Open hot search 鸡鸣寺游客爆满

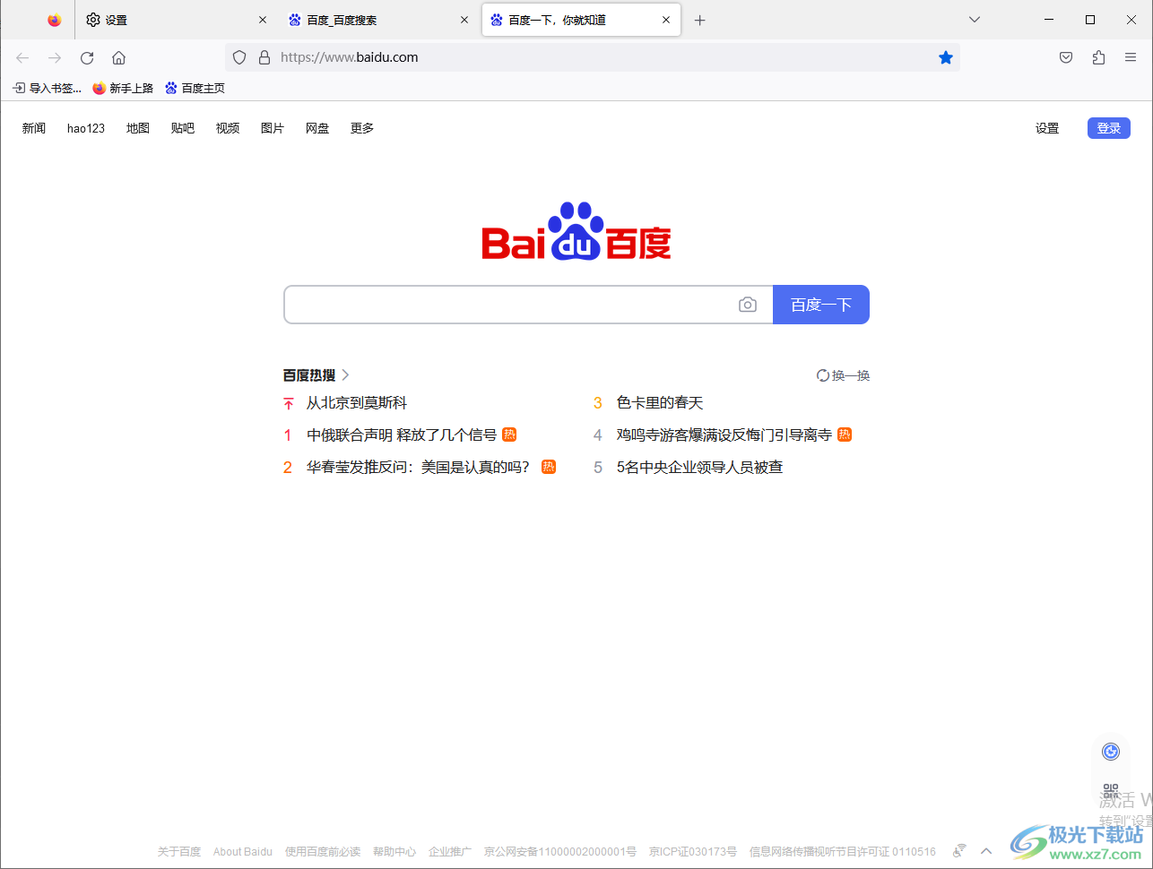coord(724,434)
